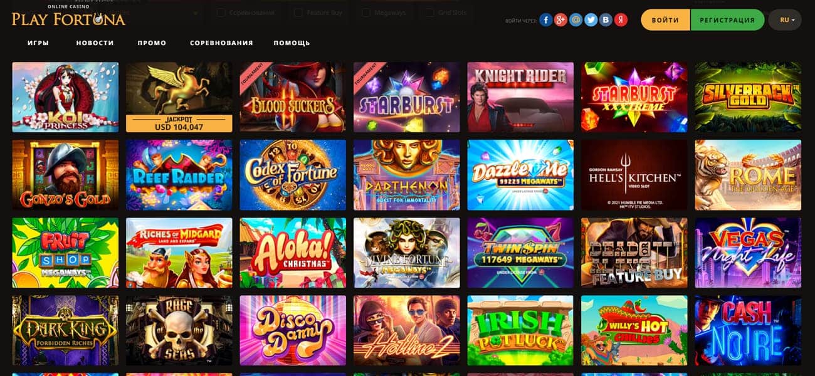815x376 pixels.
Task: Tick the Grid Slots checkbox
Action: (x=429, y=12)
